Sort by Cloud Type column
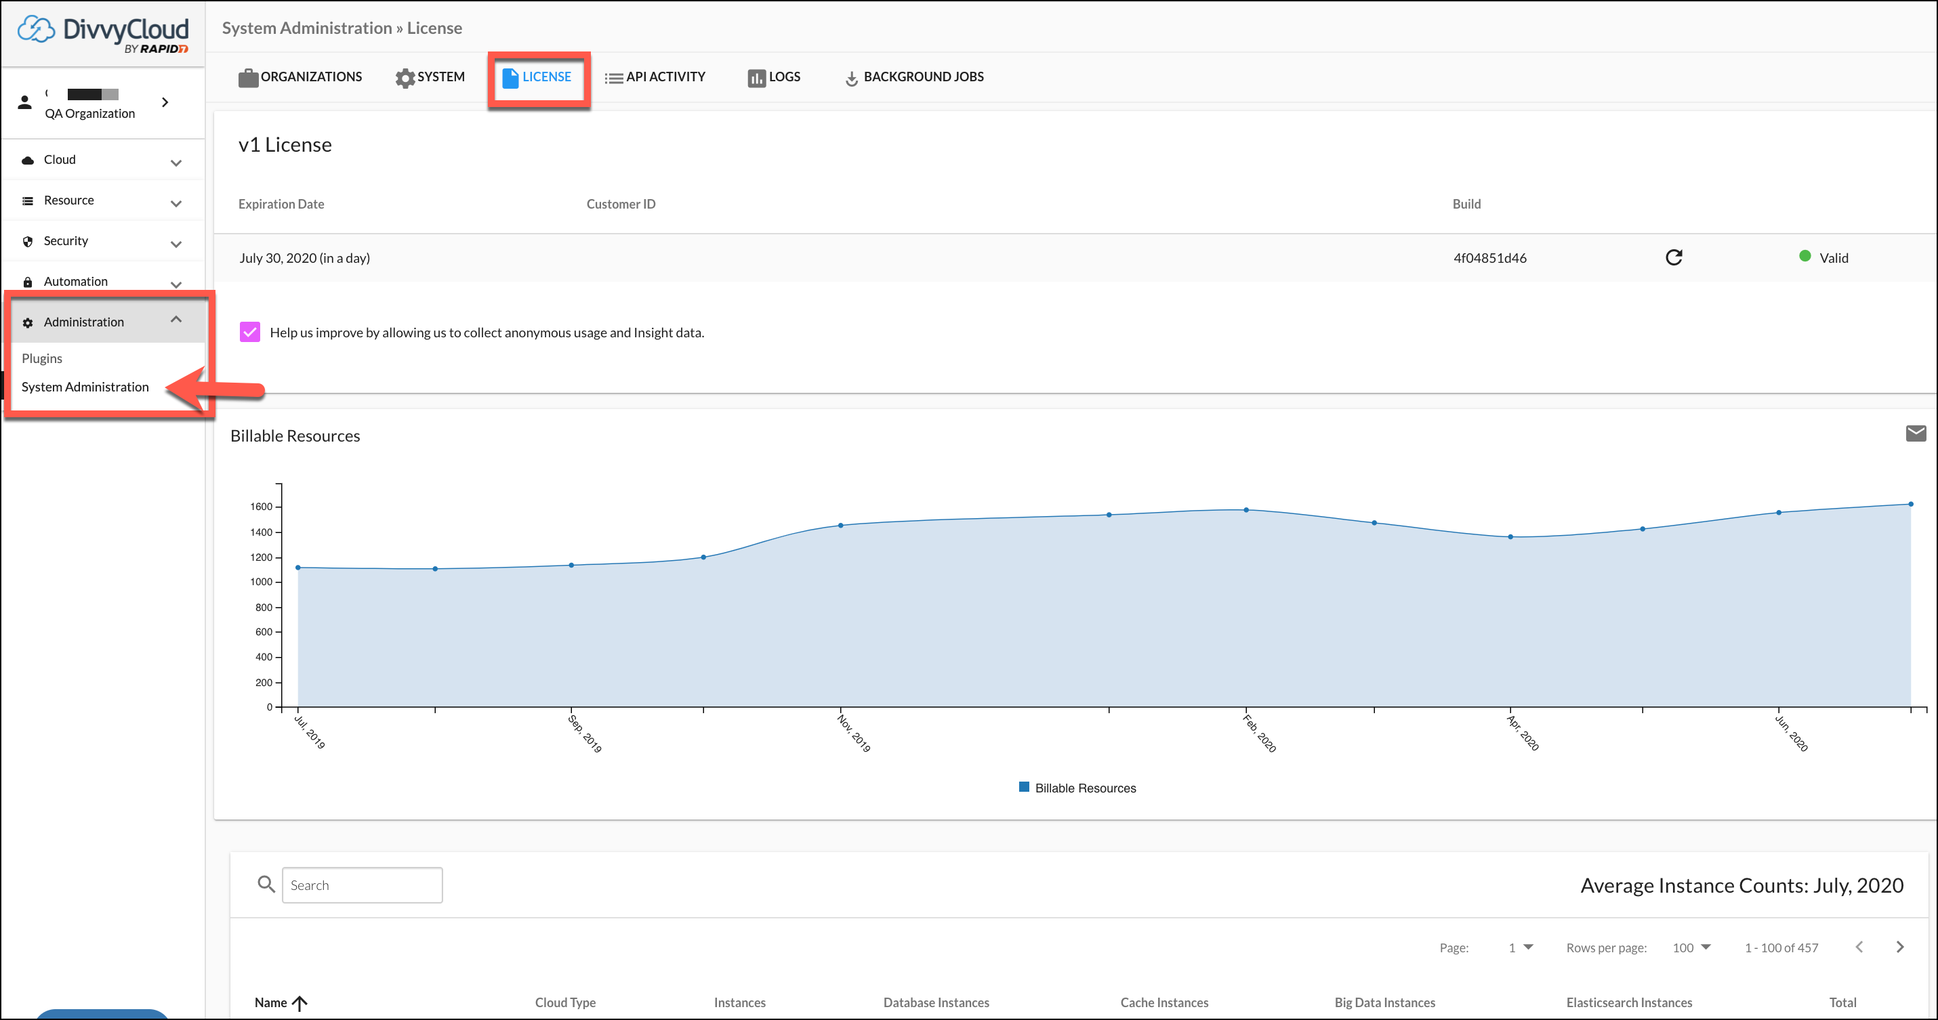1938x1020 pixels. tap(565, 1002)
